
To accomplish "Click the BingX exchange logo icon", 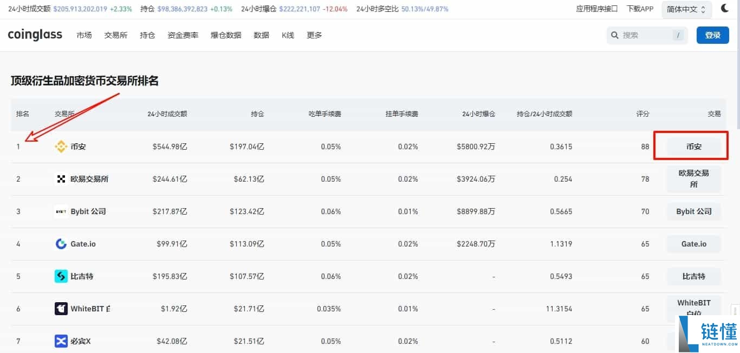I will (61, 341).
